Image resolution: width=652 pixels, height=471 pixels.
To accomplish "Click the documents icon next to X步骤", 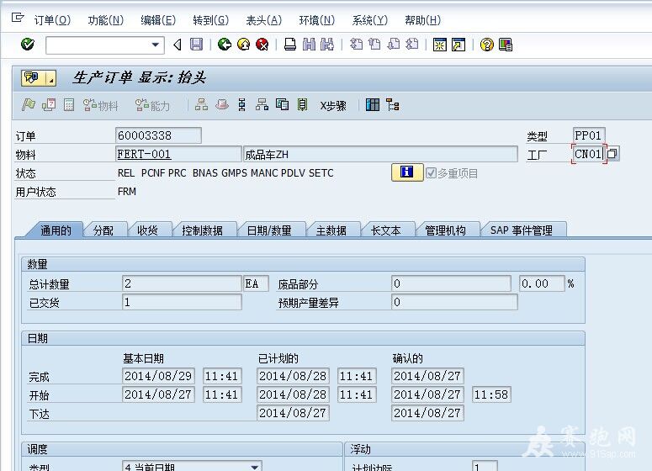I will [282, 105].
